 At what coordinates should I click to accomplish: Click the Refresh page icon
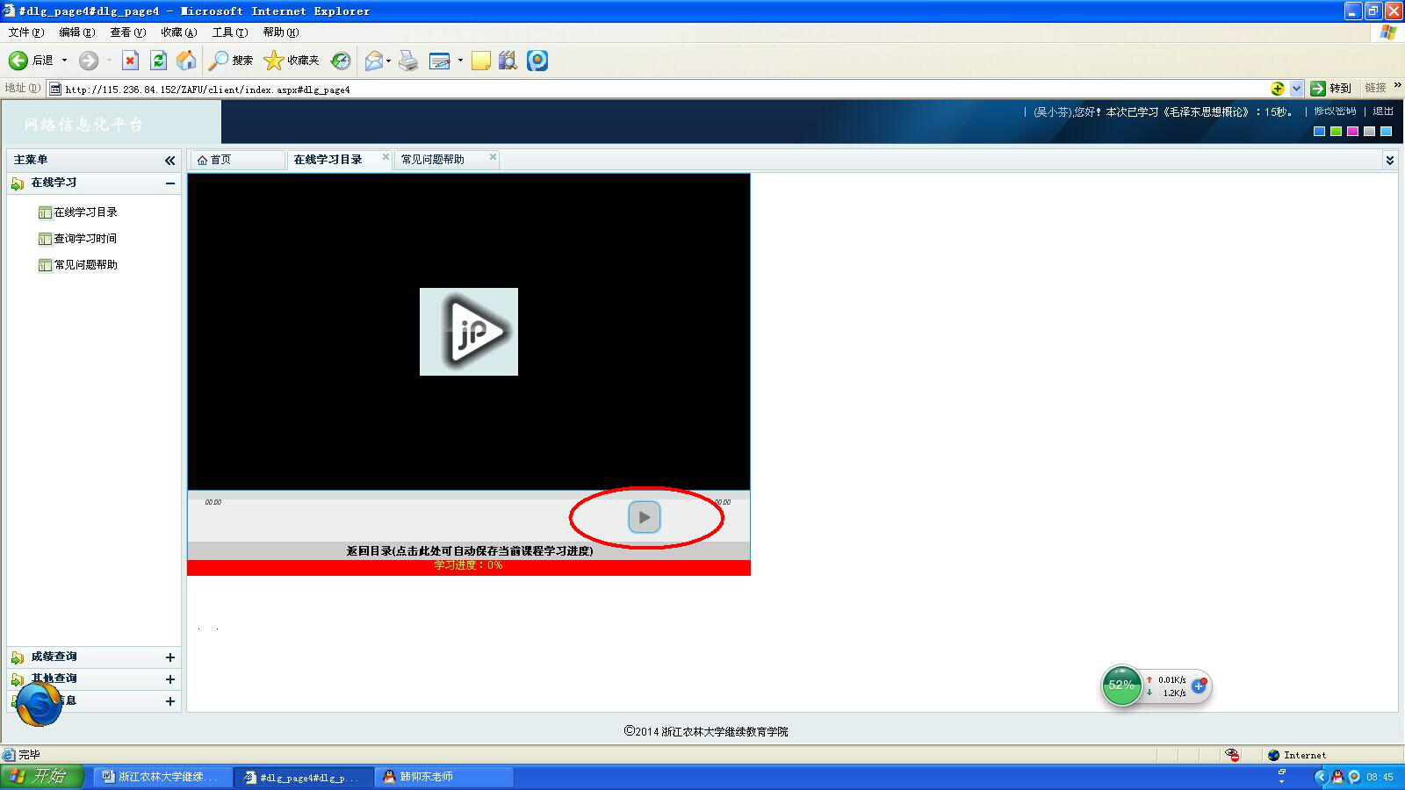[158, 60]
